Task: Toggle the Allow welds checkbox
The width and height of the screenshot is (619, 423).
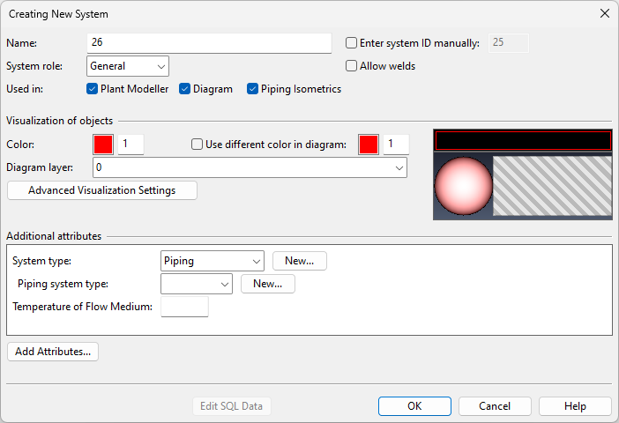Action: 352,66
